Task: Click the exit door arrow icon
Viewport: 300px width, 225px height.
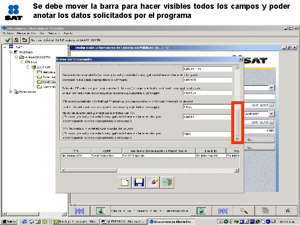Action: coord(167,182)
